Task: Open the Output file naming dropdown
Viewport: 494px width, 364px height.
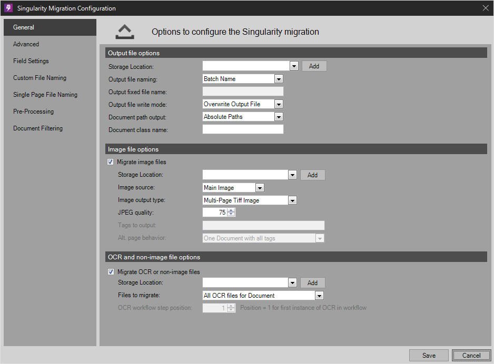Action: click(279, 79)
